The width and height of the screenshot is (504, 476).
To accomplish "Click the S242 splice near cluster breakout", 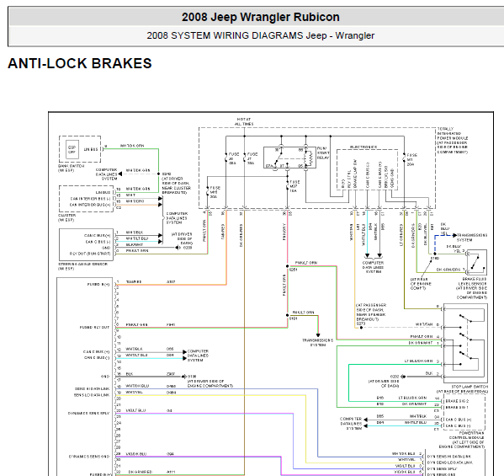I will pos(158,174).
